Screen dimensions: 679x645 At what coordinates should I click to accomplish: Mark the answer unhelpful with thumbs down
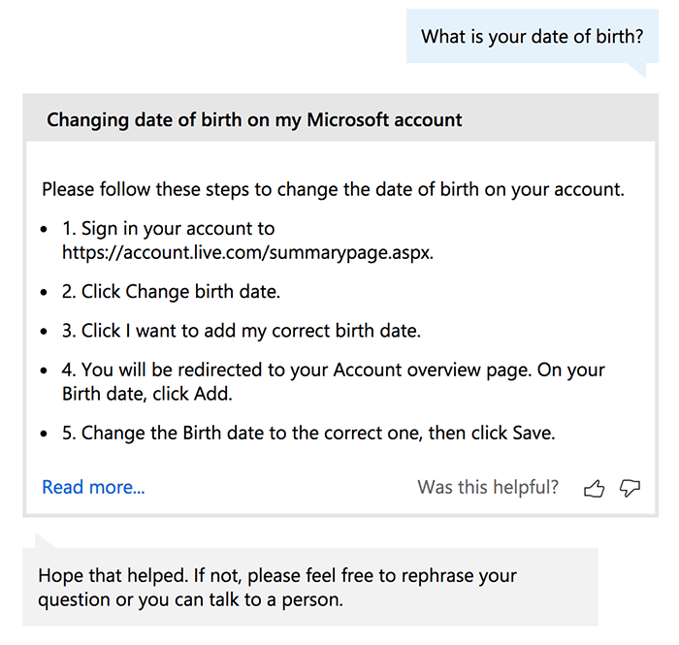coord(630,488)
